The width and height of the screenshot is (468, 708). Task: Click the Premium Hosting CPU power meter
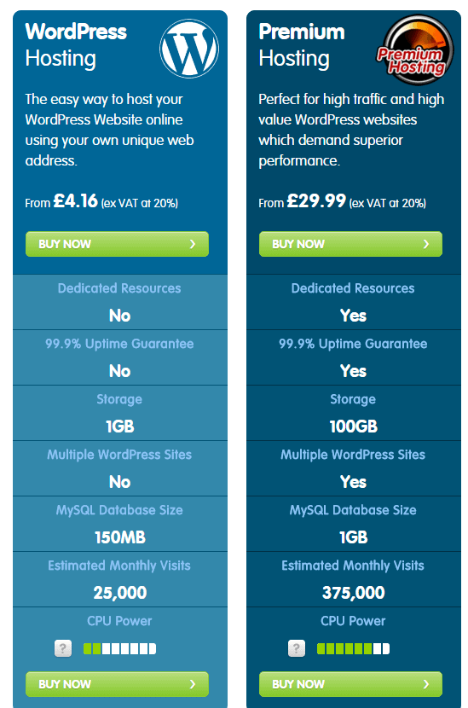(x=353, y=649)
